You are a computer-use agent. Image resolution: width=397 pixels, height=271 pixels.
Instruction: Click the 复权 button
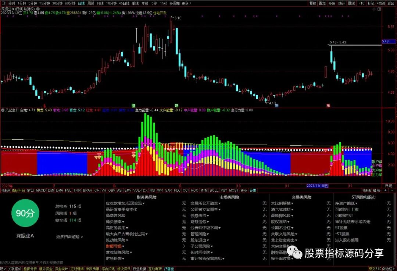[x=313, y=3]
